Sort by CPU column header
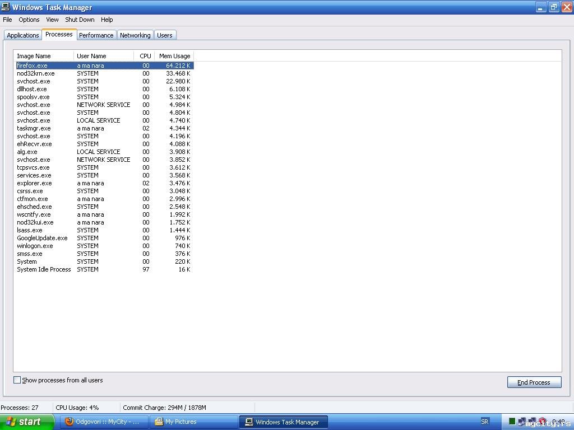This screenshot has width=574, height=430. 144,56
